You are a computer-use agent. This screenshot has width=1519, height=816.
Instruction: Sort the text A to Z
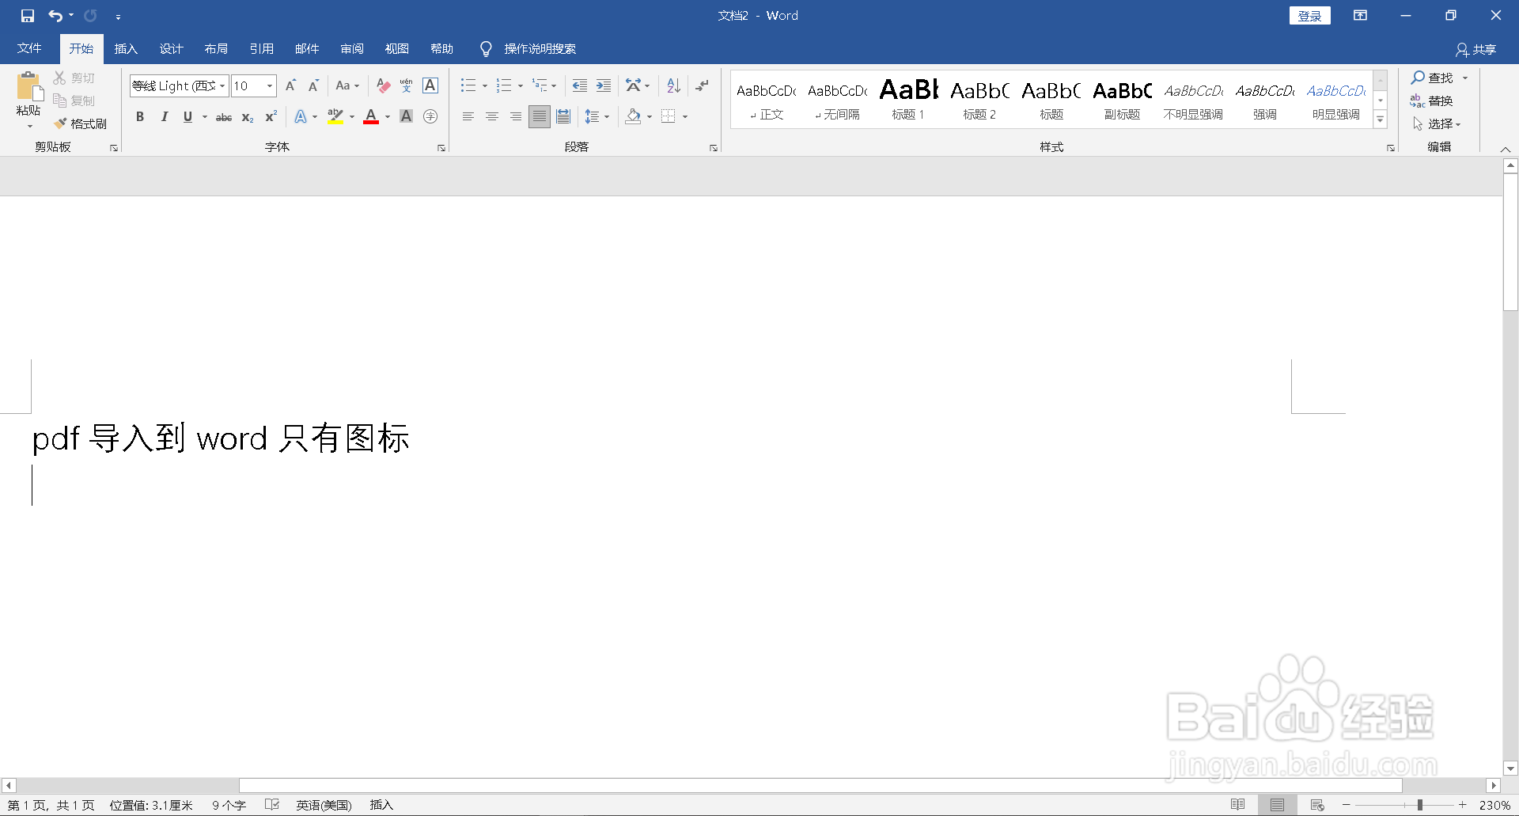pos(673,85)
